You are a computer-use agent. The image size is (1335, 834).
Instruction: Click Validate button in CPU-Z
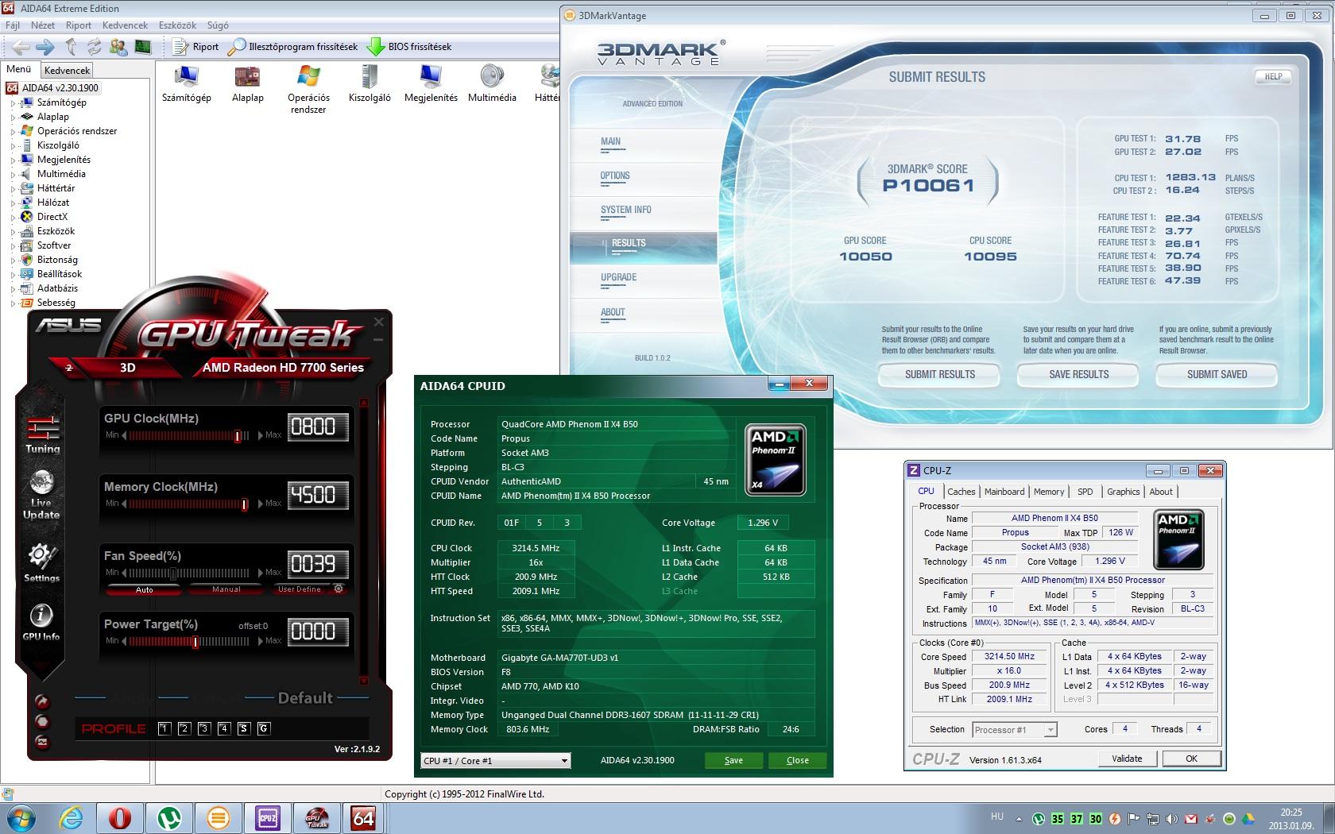point(1127,759)
